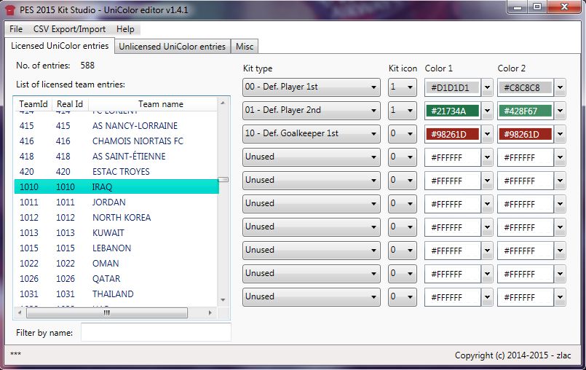
Task: Click the red #98261D Color 2 swatch
Action: pyautogui.click(x=525, y=134)
